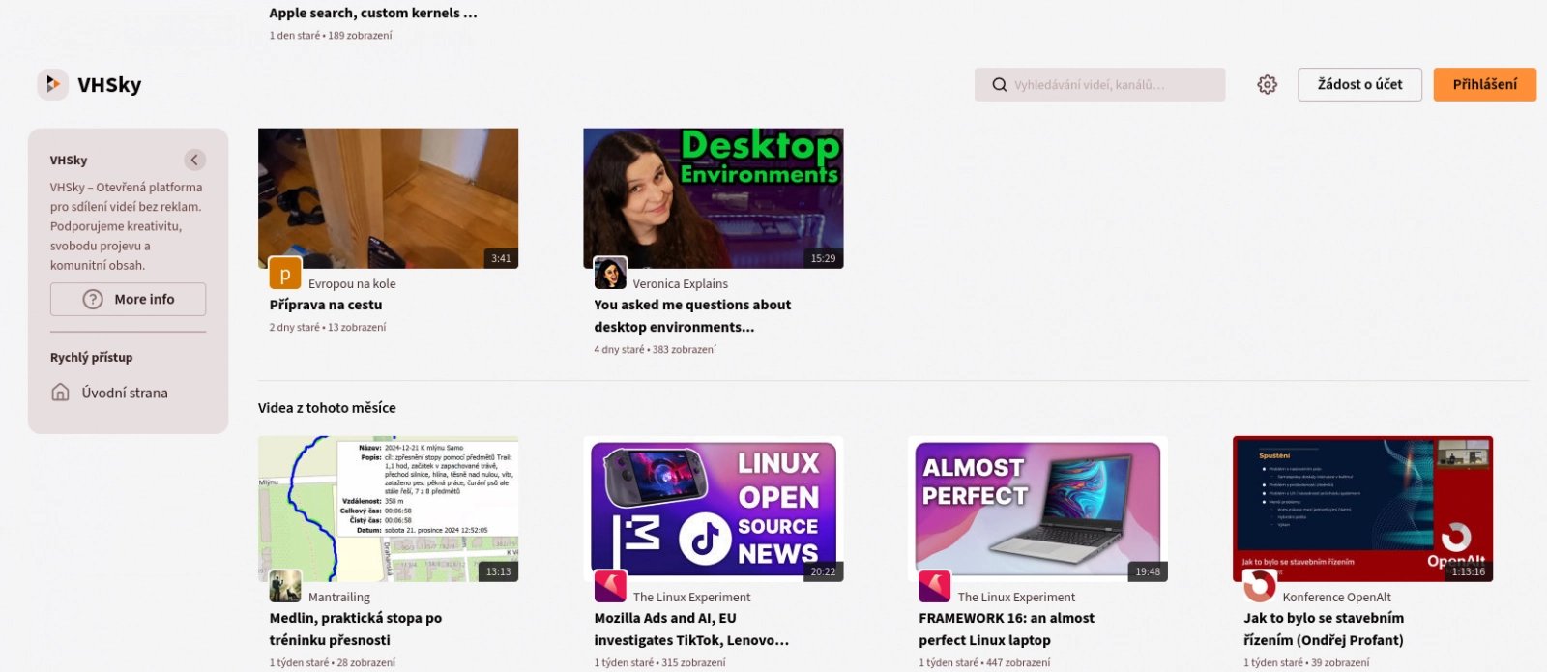Open Veronica Explains channel avatar
Image resolution: width=1547 pixels, height=672 pixels.
(610, 274)
